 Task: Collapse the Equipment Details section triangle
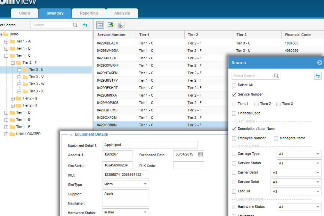pyautogui.click(x=71, y=135)
